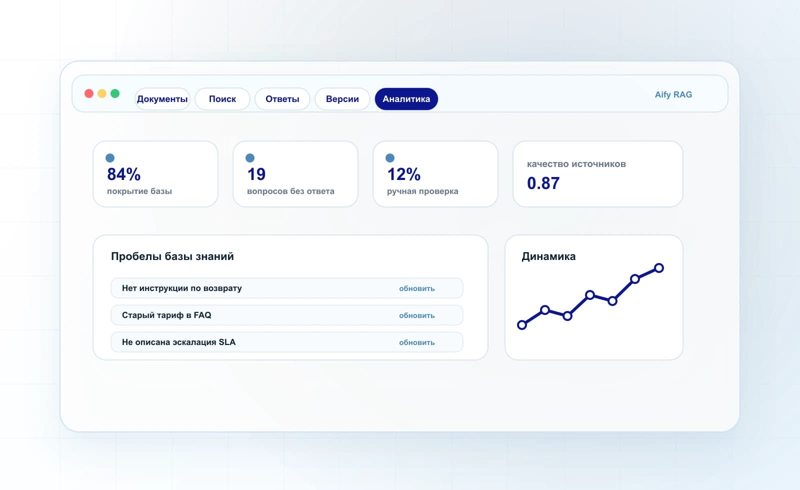800x490 pixels.
Task: Click обновить for Нет инструкции по возврату
Action: pos(417,288)
